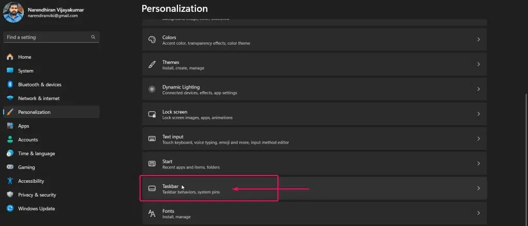Open Text input via its chevron
Screen dimensions: 528x226
point(478,138)
